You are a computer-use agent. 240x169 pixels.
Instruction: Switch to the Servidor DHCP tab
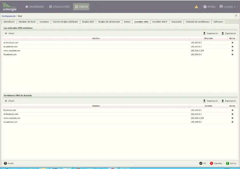(x=160, y=22)
